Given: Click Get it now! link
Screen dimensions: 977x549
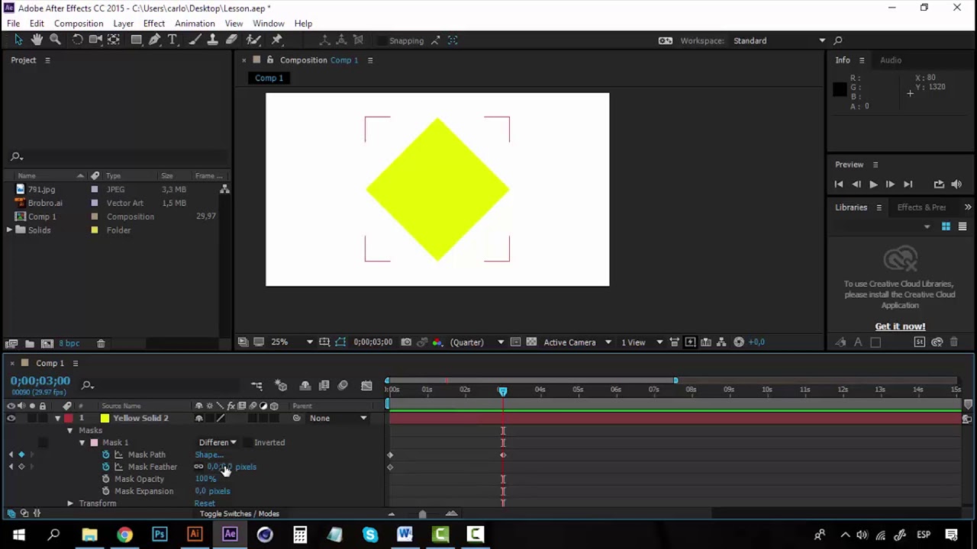Looking at the screenshot, I should click(x=900, y=326).
